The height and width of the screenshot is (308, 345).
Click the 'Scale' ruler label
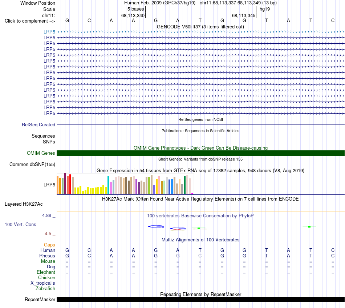coord(49,9)
